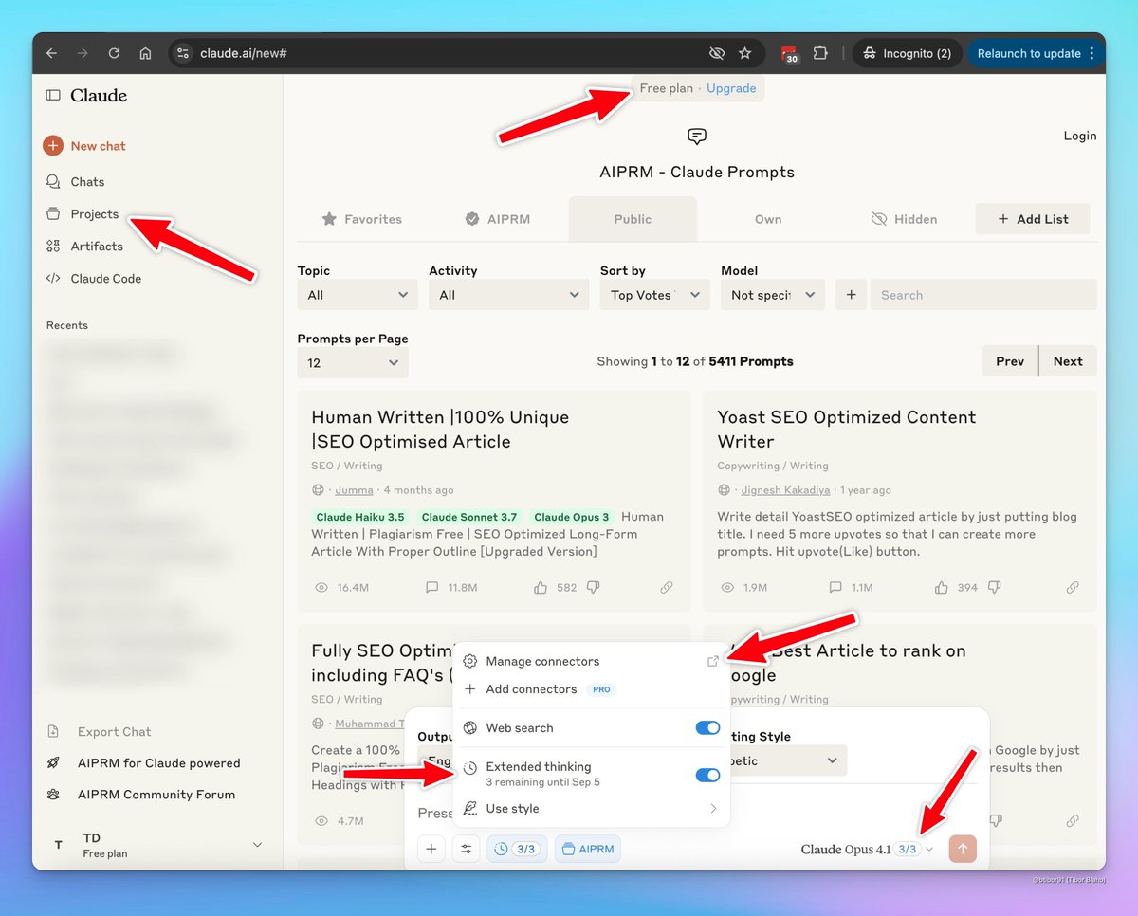The width and height of the screenshot is (1138, 916).
Task: Open browser home page
Action: 145,53
